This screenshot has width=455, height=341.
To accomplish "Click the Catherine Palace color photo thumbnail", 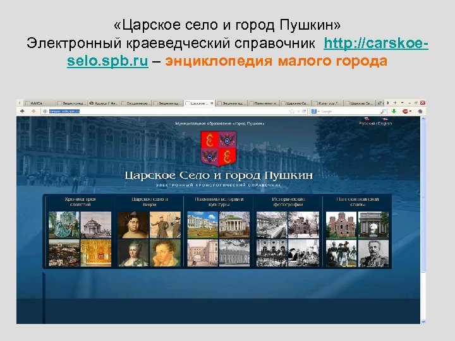I will [203, 225].
